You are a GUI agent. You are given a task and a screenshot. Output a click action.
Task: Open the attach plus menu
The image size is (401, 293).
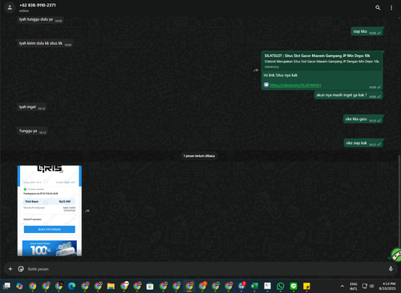pos(10,269)
